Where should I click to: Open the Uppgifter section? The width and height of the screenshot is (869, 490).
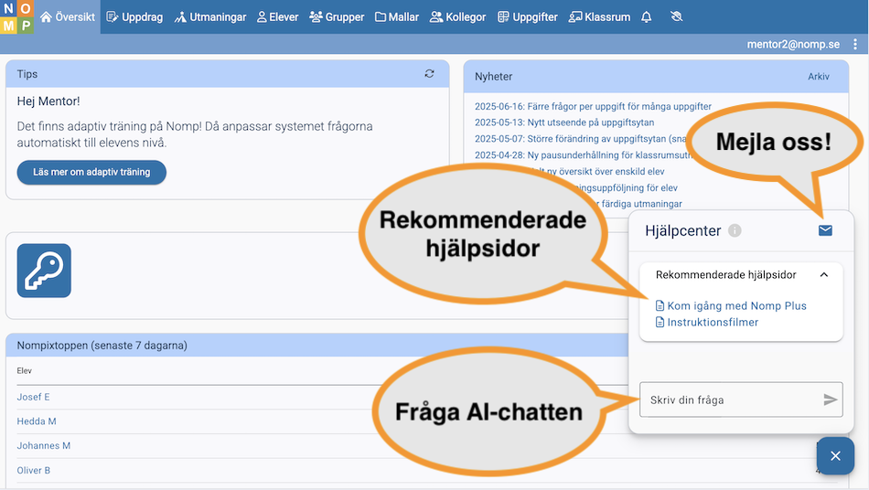coord(528,17)
